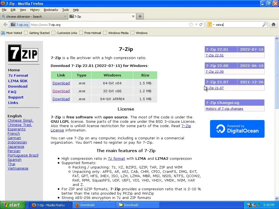Click the Powered by DigitalOcean banner
Image resolution: width=279 pixels, height=209 pixels.
pyautogui.click(x=237, y=129)
